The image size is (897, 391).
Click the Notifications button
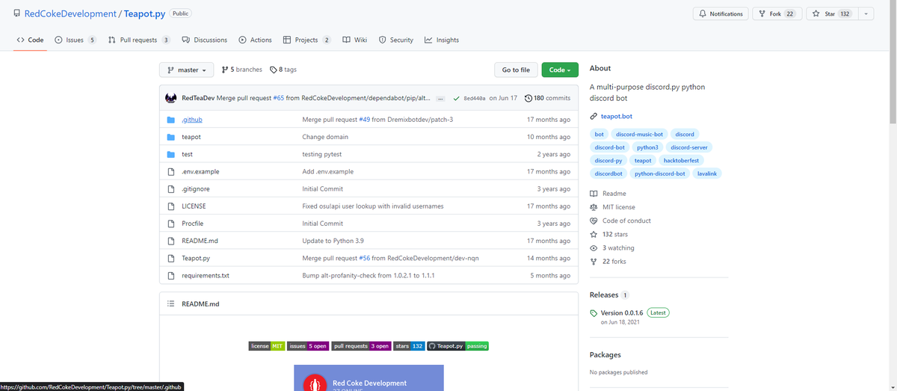click(720, 13)
